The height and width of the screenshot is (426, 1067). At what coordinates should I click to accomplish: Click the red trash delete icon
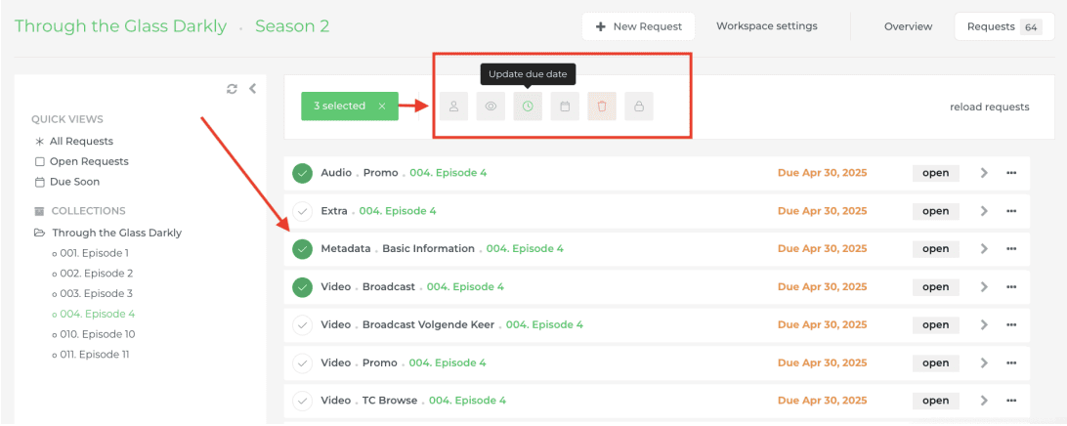[x=602, y=106]
